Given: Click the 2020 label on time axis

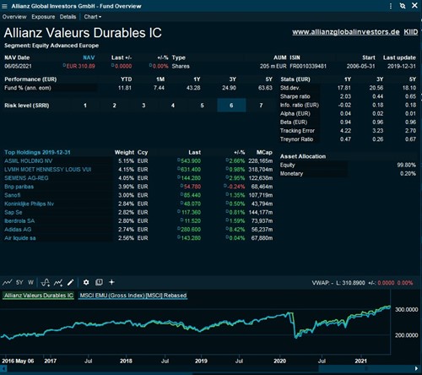Looking at the screenshot, I should coord(279,361).
